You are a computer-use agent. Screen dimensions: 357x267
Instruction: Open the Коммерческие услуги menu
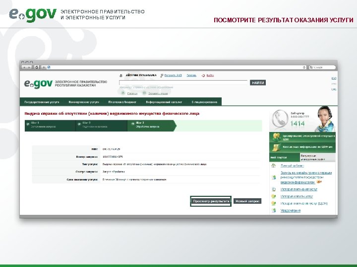point(84,102)
